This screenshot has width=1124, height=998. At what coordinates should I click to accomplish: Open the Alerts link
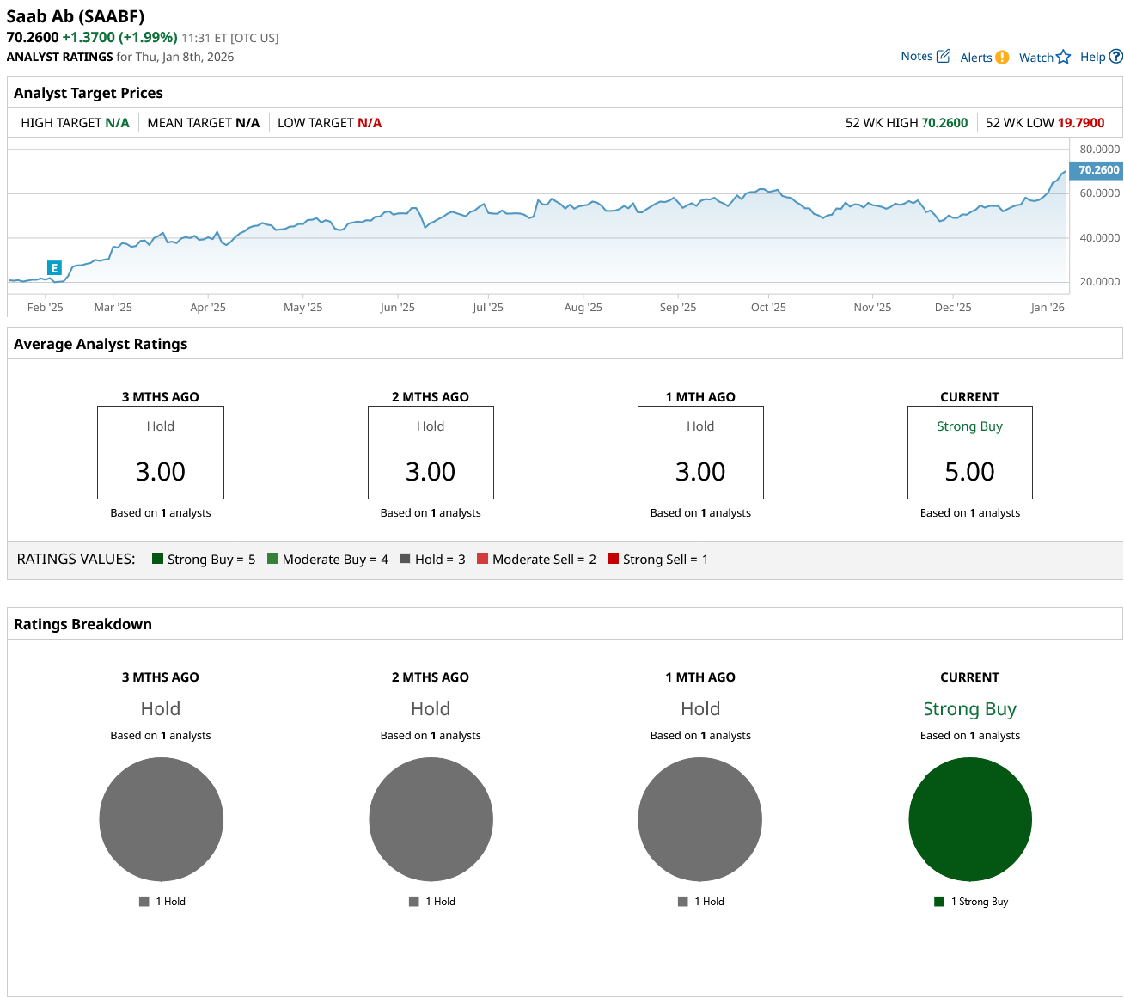click(x=975, y=58)
